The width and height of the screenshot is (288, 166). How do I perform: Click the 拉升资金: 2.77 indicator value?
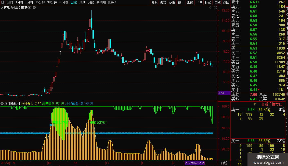31,103
